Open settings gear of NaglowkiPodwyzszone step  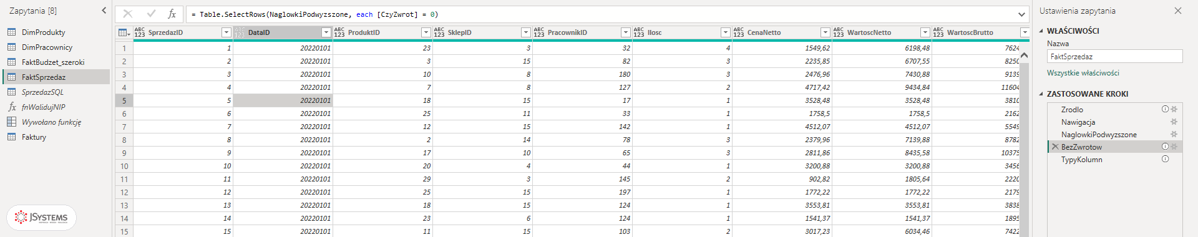click(1174, 134)
